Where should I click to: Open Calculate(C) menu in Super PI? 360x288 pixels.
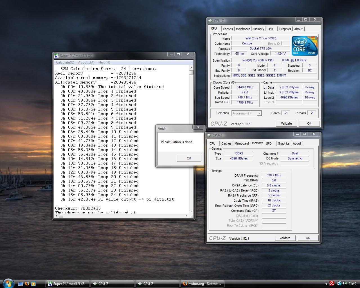pyautogui.click(x=65, y=62)
